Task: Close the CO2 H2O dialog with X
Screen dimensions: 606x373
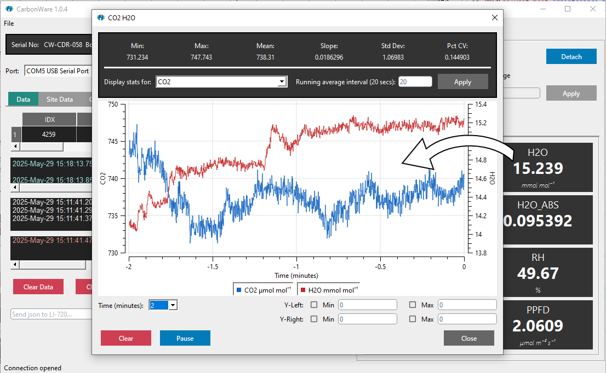Action: (x=494, y=18)
